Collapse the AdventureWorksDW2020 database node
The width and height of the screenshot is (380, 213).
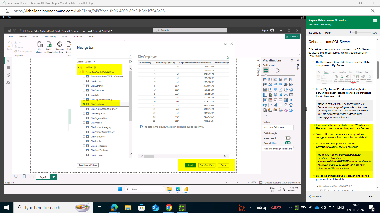click(x=80, y=72)
